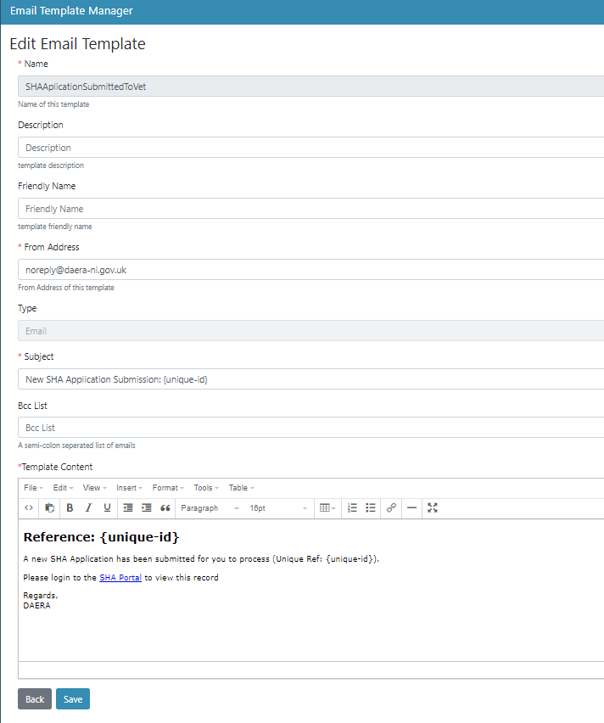Open the Format menu
This screenshot has width=604, height=723.
coord(168,488)
